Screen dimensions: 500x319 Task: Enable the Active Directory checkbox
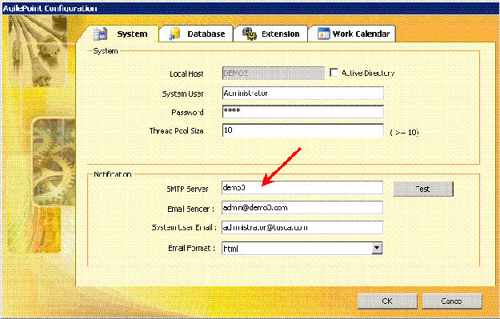[x=334, y=73]
